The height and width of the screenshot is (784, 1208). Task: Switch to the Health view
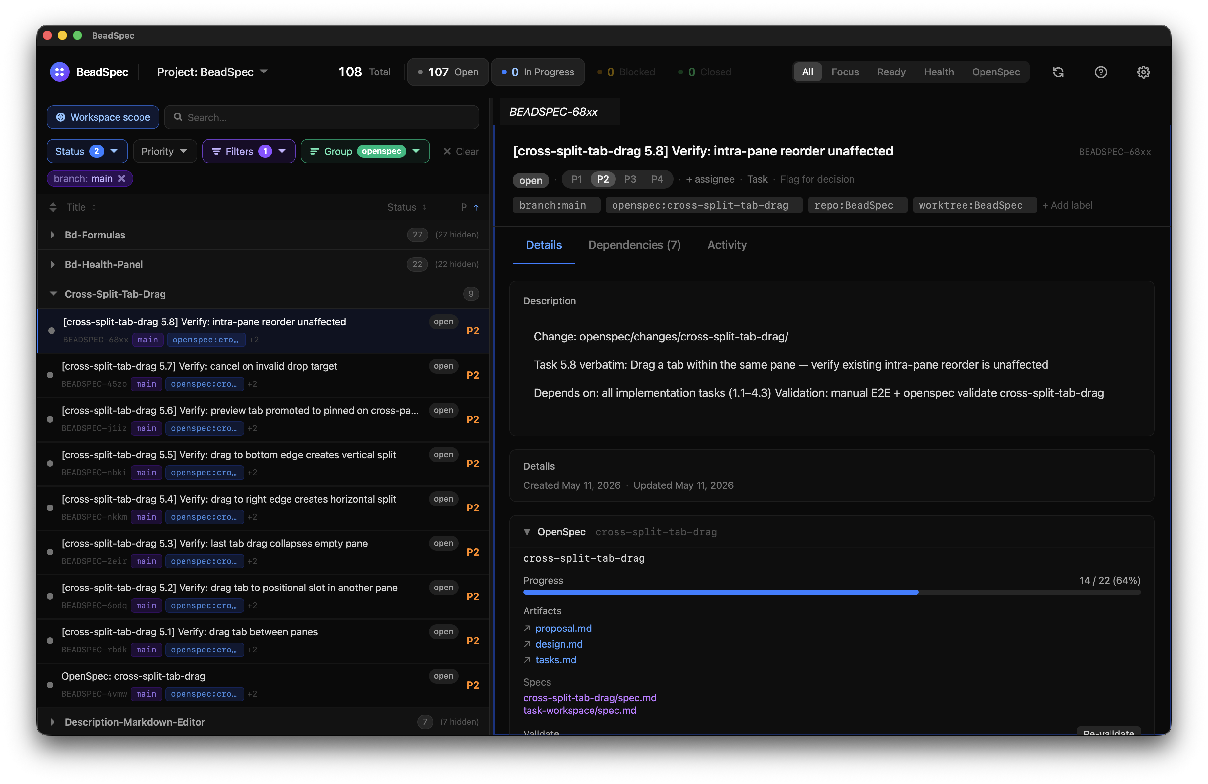click(x=938, y=72)
